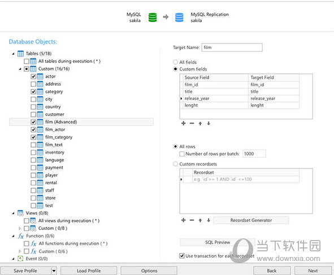Click the SQL Preview button
This screenshot has width=334, height=275.
pyautogui.click(x=218, y=242)
